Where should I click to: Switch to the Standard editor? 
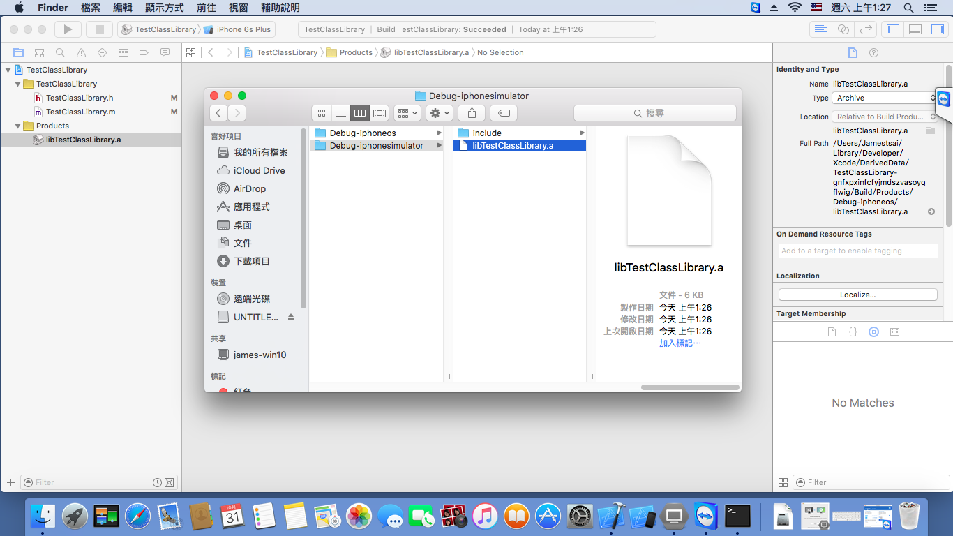pyautogui.click(x=821, y=29)
